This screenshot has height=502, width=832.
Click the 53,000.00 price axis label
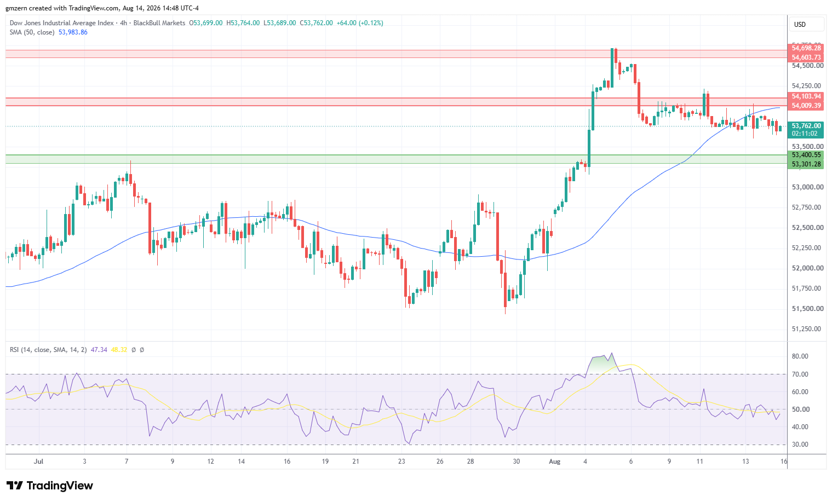pyautogui.click(x=807, y=187)
